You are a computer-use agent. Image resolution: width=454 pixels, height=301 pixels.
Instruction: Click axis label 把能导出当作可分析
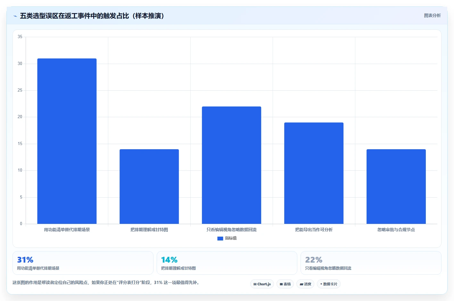click(x=314, y=230)
